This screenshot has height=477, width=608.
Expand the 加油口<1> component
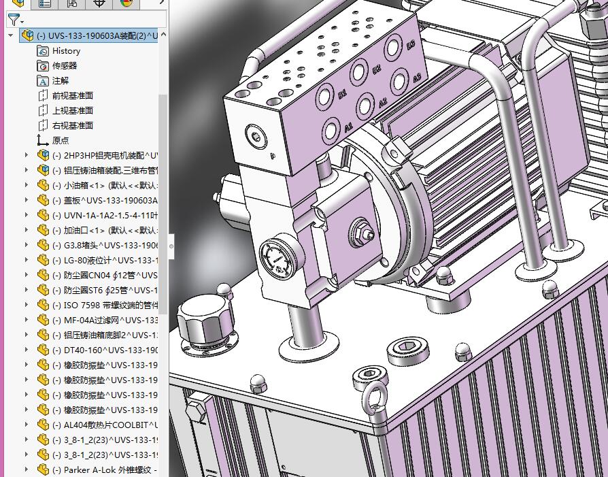[x=27, y=230]
